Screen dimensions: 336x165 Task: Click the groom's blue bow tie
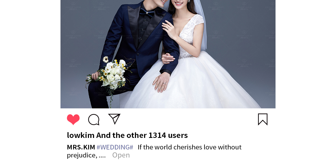[x=147, y=12]
